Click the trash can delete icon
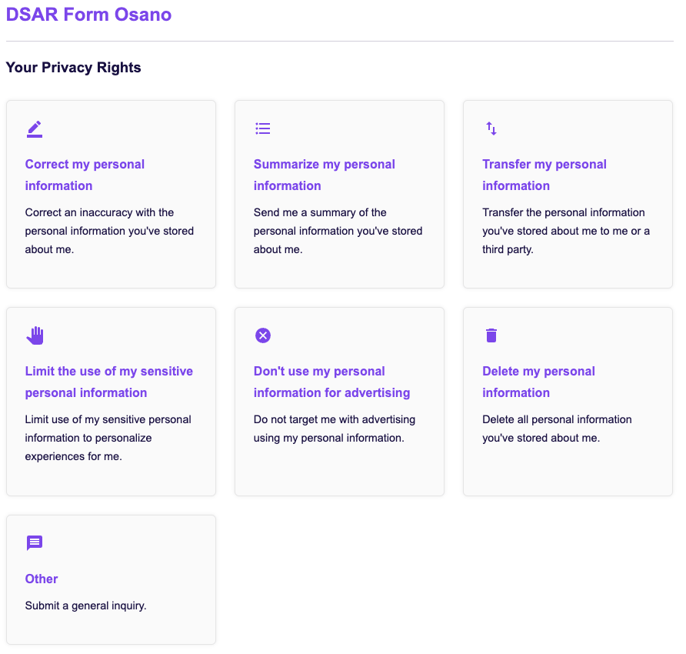The width and height of the screenshot is (686, 654). coord(491,335)
